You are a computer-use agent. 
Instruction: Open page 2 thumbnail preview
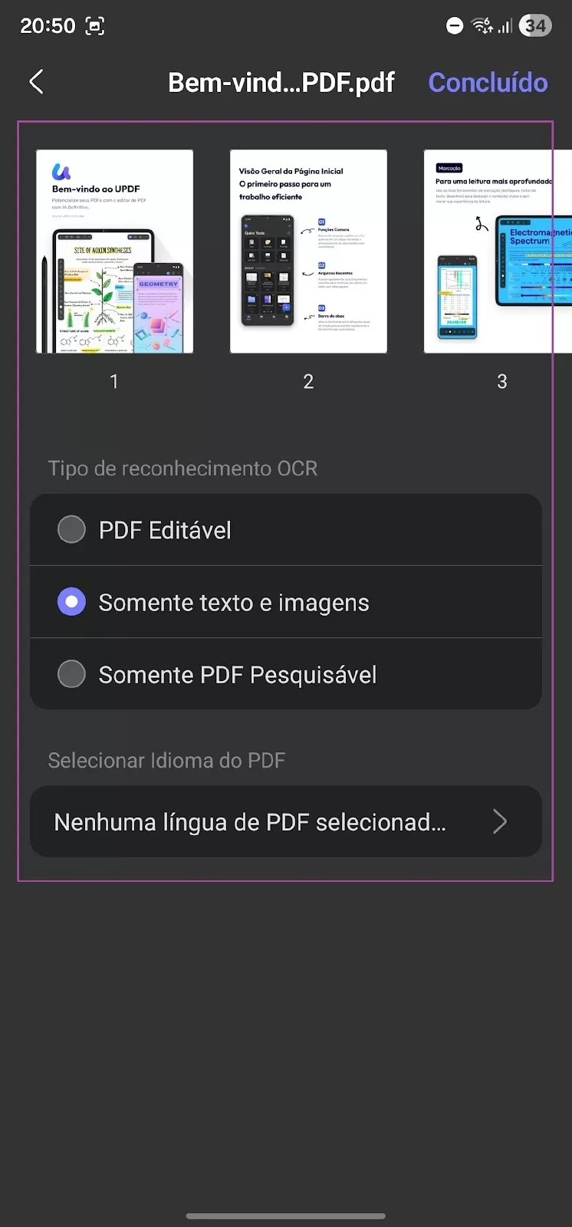click(x=308, y=252)
